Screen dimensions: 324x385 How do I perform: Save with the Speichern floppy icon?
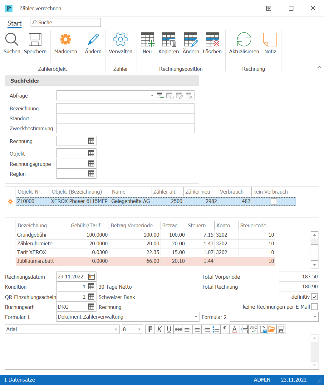point(35,40)
